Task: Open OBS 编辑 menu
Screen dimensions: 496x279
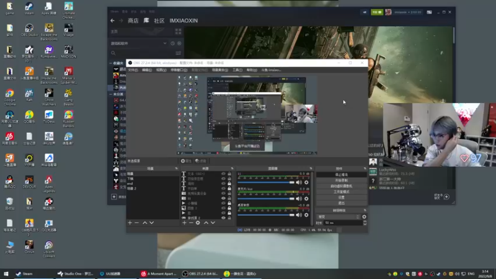Action: pyautogui.click(x=147, y=70)
